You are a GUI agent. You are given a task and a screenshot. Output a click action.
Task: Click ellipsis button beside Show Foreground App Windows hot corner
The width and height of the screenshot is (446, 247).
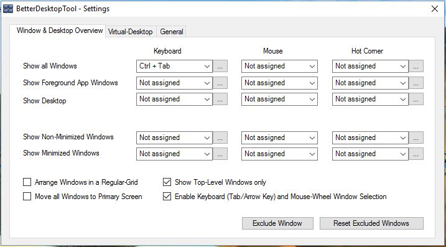pyautogui.click(x=416, y=83)
